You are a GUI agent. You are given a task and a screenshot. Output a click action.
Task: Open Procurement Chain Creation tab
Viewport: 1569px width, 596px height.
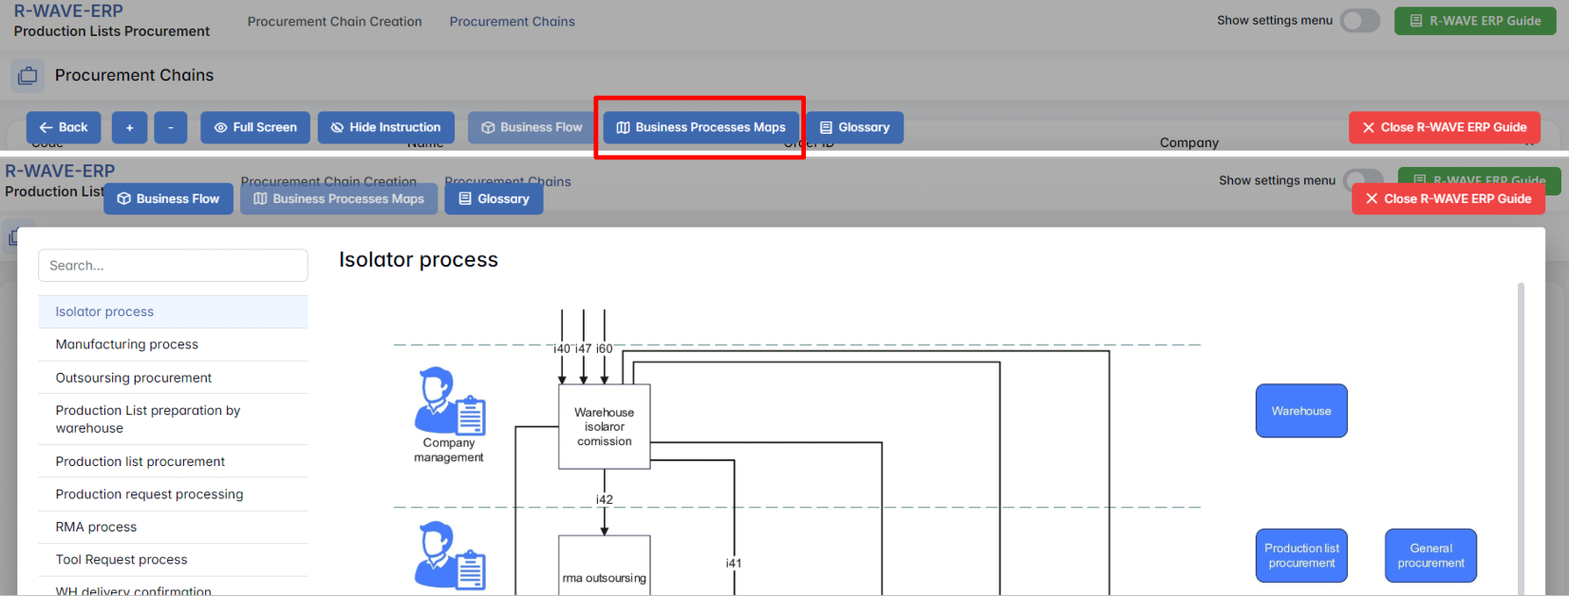(x=334, y=21)
